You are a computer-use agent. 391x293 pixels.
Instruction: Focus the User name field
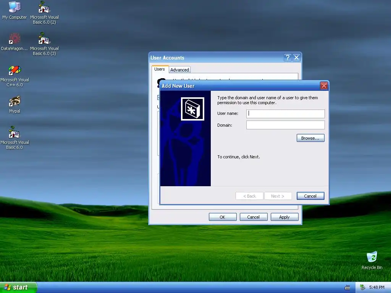tap(285, 114)
